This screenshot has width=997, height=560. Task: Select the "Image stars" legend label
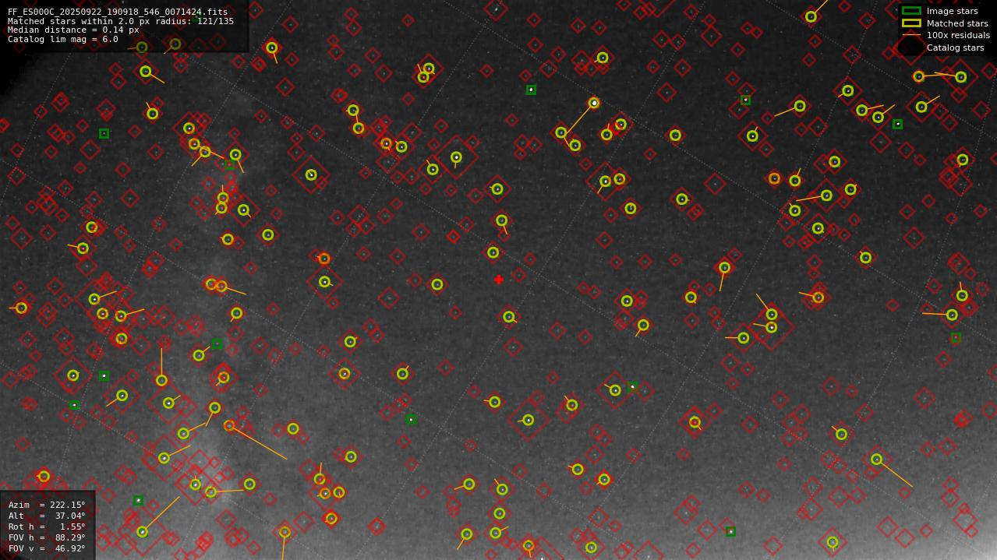coord(952,11)
